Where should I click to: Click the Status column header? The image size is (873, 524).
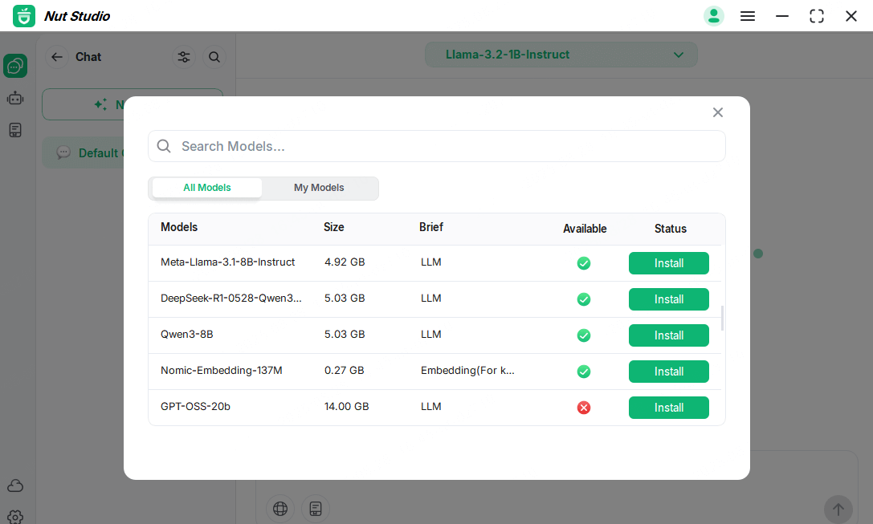click(671, 229)
